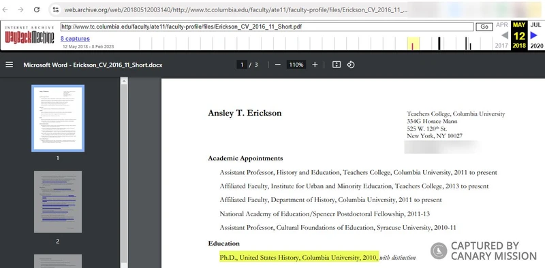Select the name Ansley T. Erickson
Screen dimensions: 545x268
(x=245, y=113)
